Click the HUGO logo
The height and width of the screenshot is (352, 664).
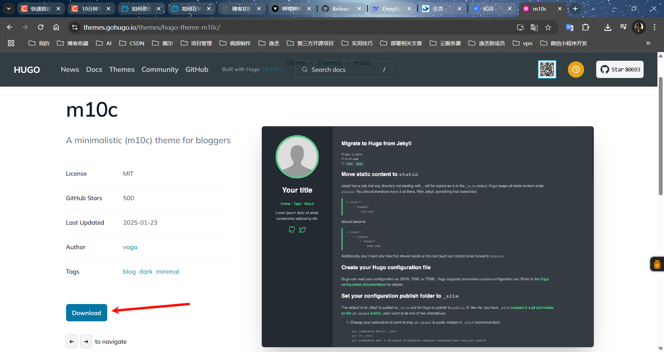pyautogui.click(x=27, y=70)
